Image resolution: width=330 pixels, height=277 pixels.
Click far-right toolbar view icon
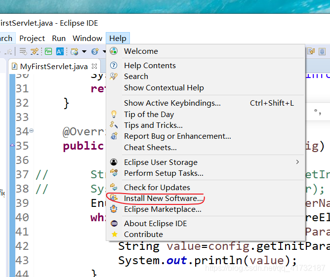[x=322, y=51]
